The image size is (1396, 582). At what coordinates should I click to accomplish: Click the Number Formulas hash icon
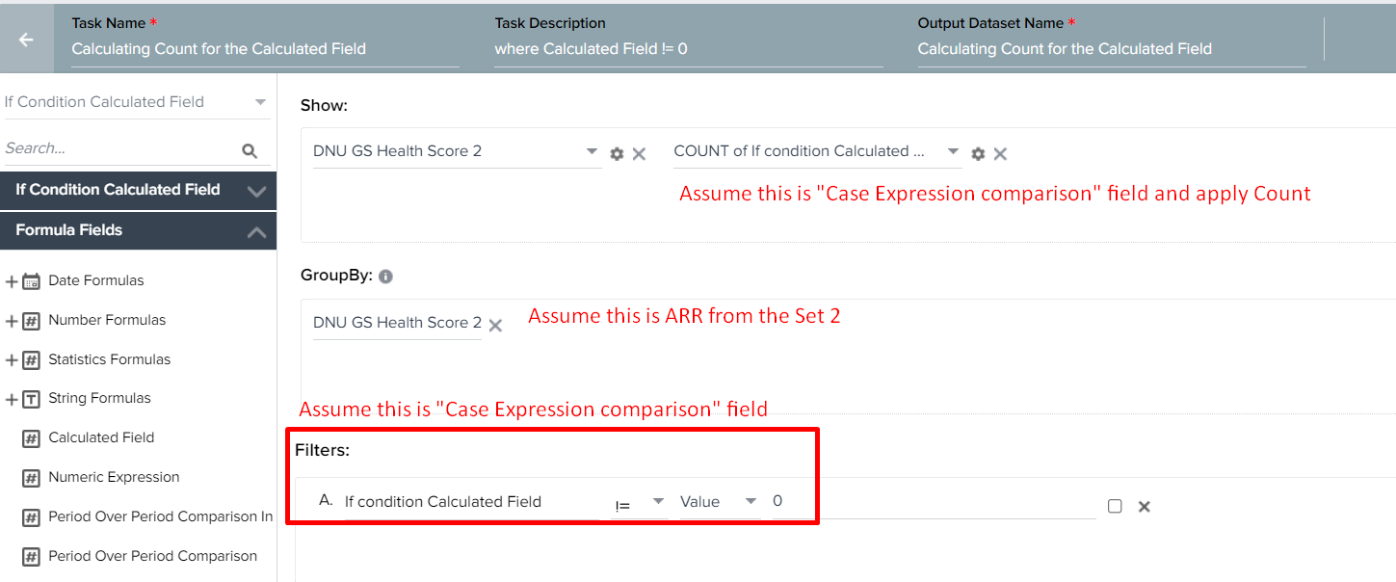pyautogui.click(x=31, y=321)
